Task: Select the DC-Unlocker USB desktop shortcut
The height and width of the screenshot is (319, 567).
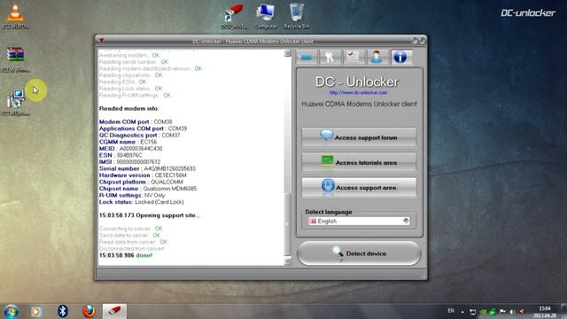Action: click(234, 16)
